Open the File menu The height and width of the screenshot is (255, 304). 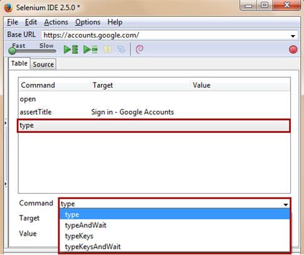pyautogui.click(x=13, y=22)
